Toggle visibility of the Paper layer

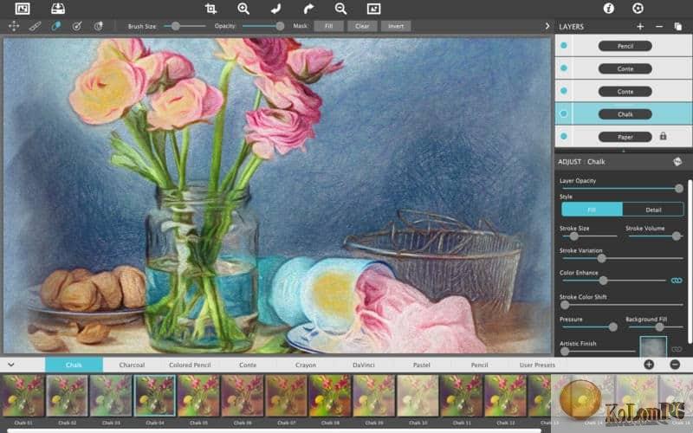[x=564, y=136]
